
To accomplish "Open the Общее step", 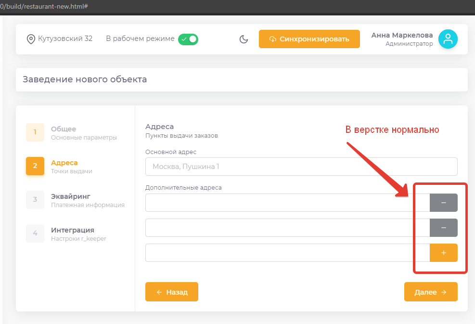I will point(64,129).
